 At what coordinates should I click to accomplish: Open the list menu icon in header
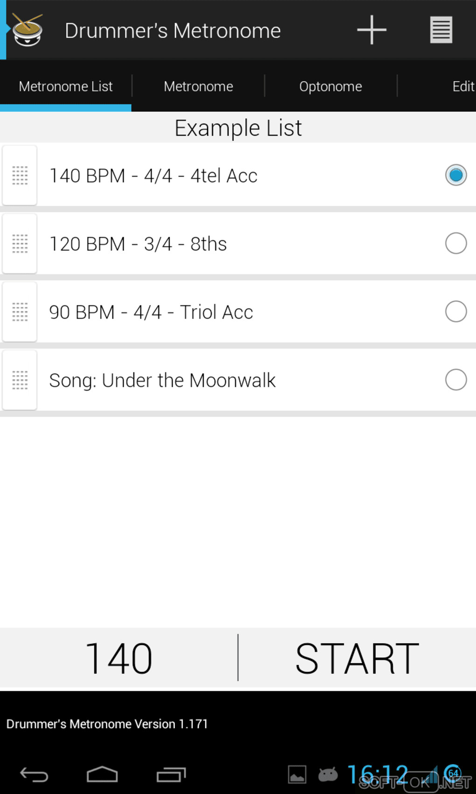pyautogui.click(x=441, y=30)
